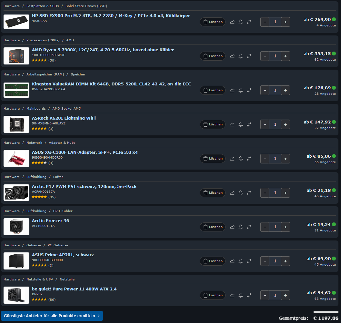341x323 pixels.
Task: Click swap arrows icon for be quiet! Pure Power 11
Action: (249, 295)
